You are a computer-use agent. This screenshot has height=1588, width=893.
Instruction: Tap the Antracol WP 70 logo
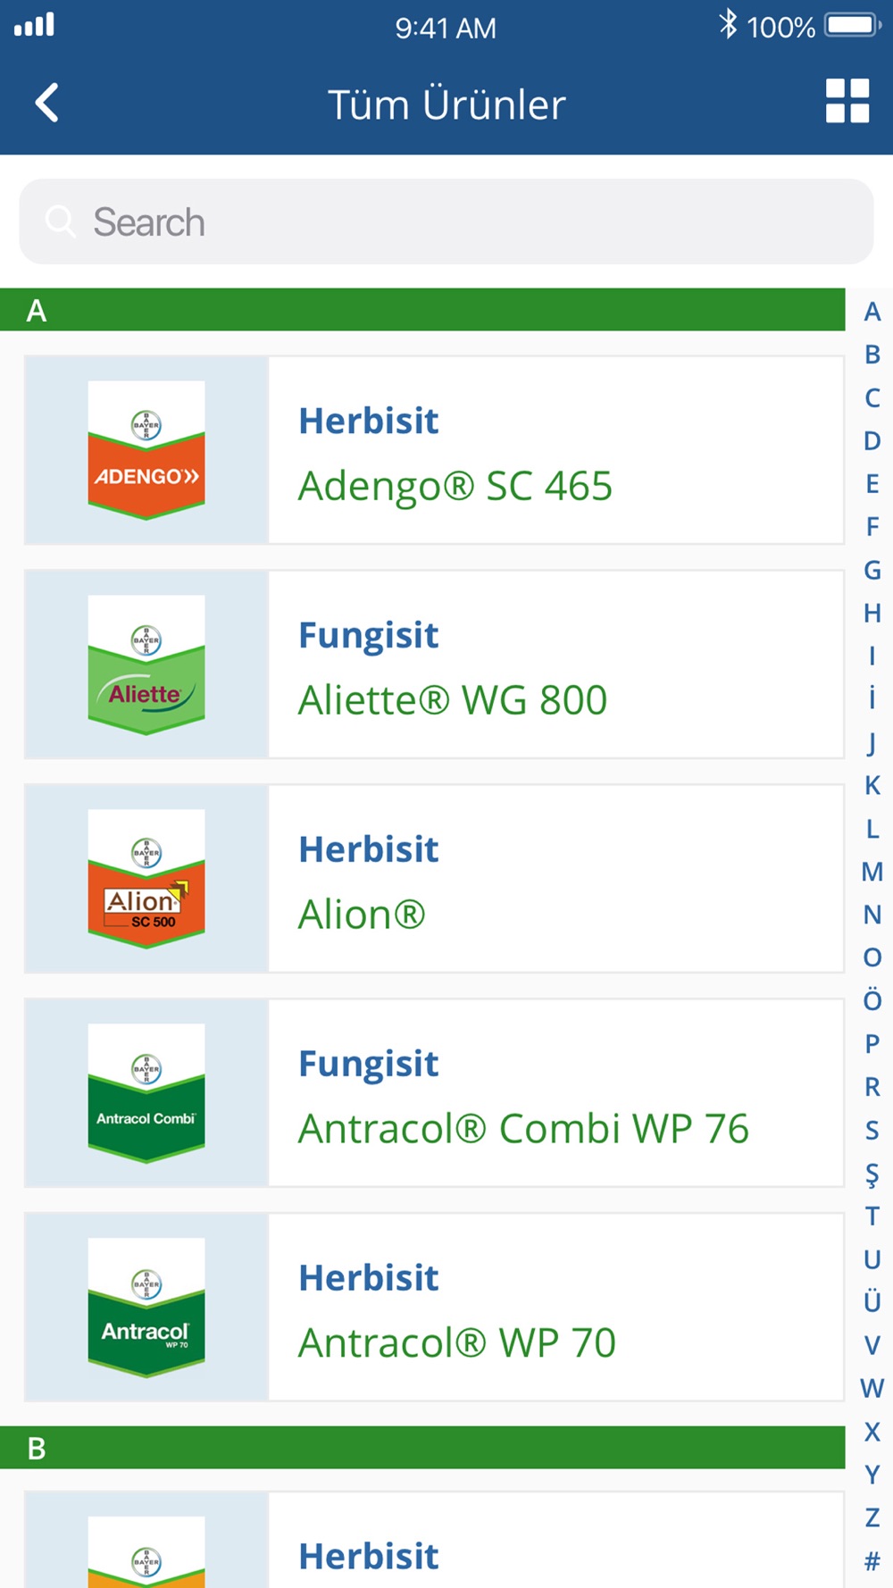[146, 1308]
